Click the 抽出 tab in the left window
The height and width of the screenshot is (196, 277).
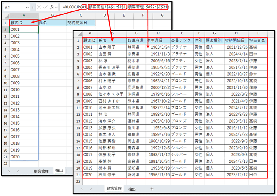tap(59, 171)
